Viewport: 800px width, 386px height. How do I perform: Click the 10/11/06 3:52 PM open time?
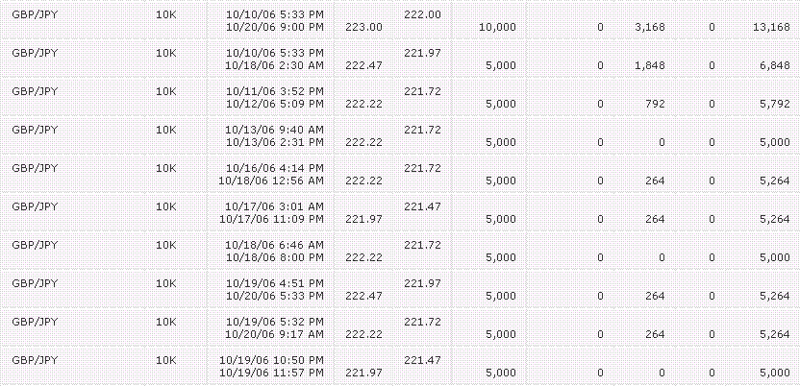tap(274, 91)
